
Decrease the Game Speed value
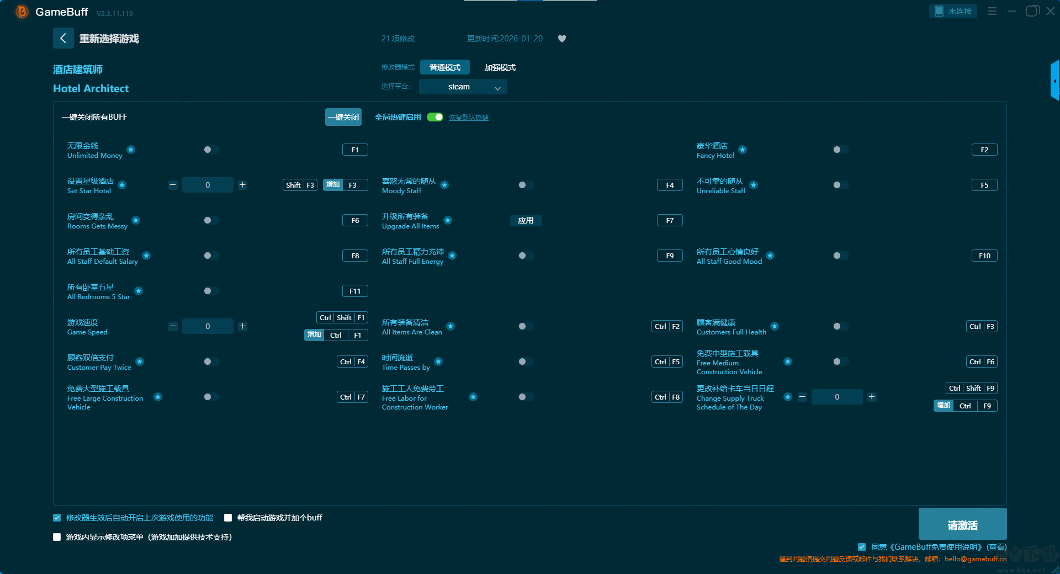click(173, 326)
